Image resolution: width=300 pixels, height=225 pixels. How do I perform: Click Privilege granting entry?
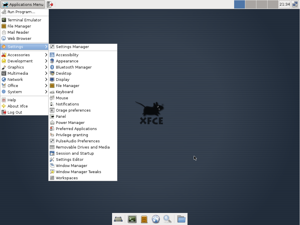[83, 135]
